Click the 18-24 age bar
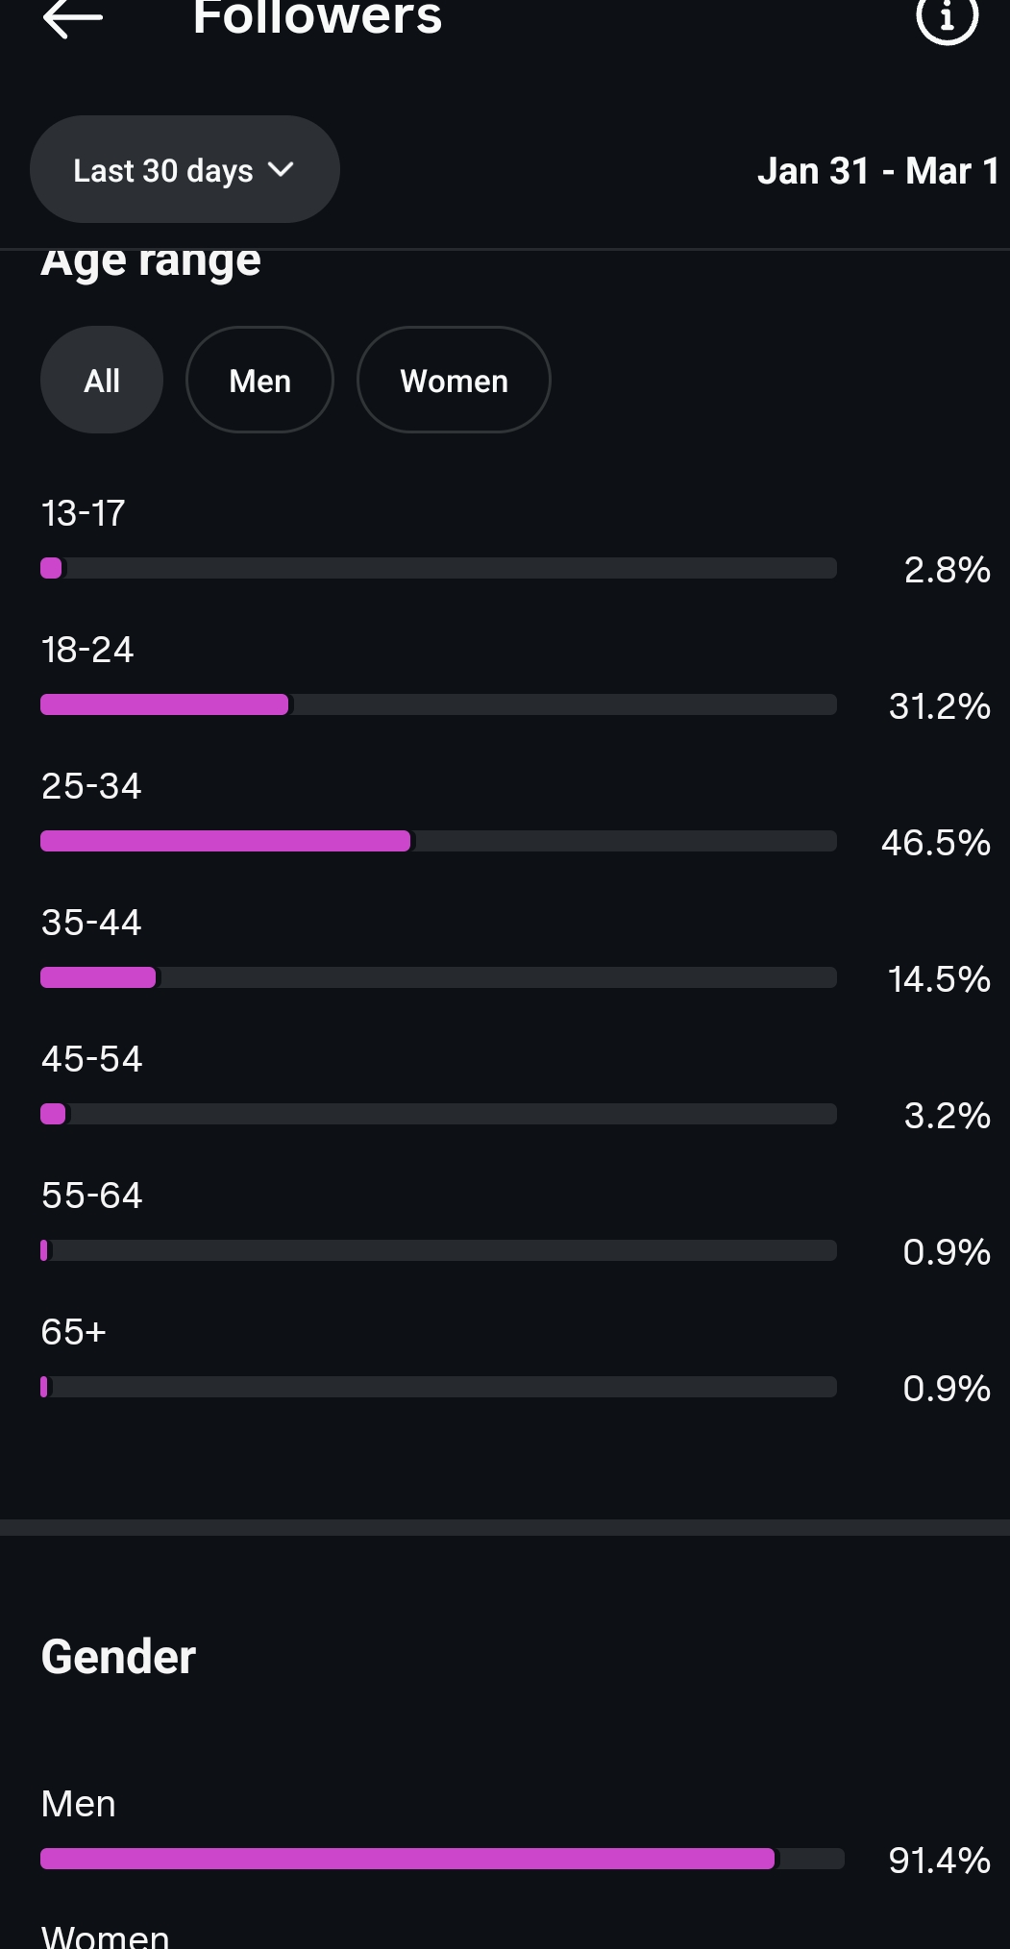The image size is (1010, 1949). click(x=438, y=704)
